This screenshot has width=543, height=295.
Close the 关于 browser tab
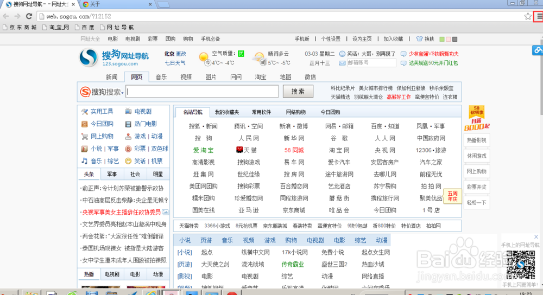pyautogui.click(x=150, y=4)
